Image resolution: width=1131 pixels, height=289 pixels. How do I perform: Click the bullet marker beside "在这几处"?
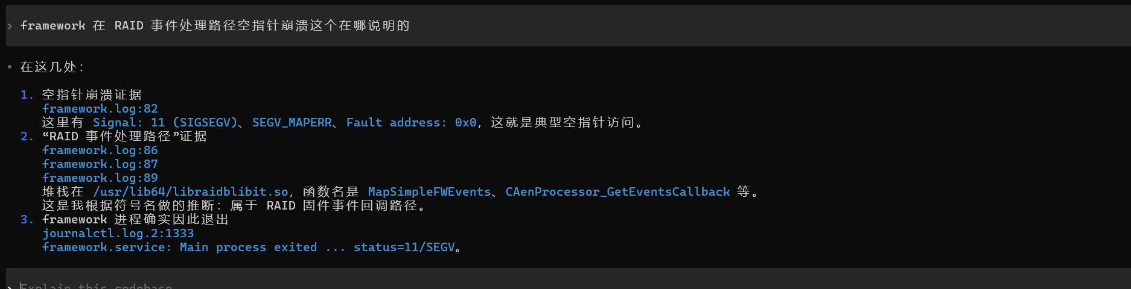[10, 67]
